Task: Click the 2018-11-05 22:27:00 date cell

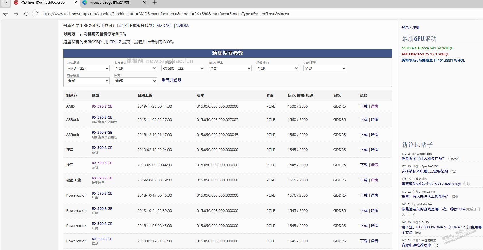Action: (x=155, y=119)
